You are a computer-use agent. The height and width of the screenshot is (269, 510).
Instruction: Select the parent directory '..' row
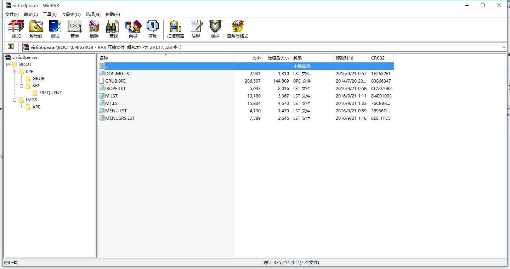pyautogui.click(x=246, y=66)
